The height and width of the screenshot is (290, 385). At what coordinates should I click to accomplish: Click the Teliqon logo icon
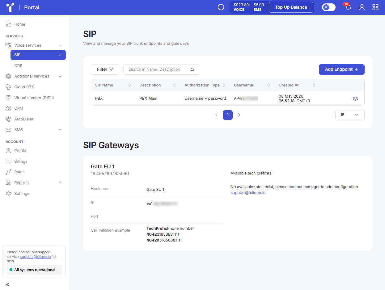click(10, 7)
